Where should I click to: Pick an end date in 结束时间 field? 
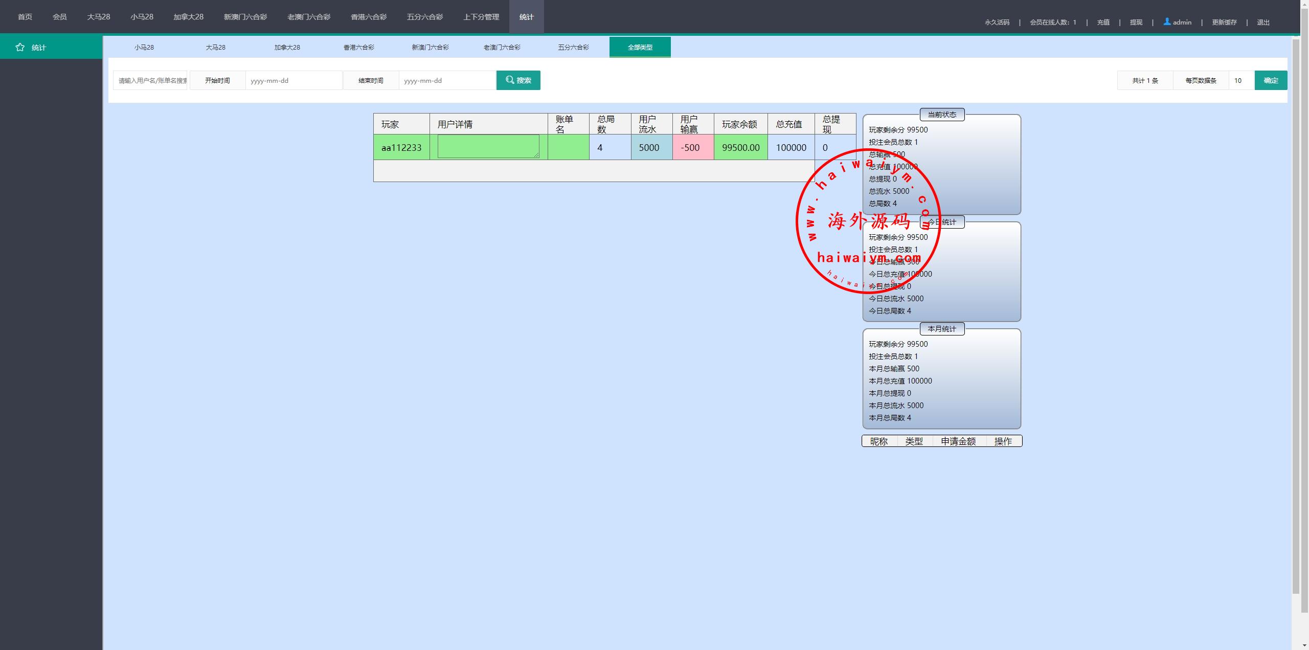pos(446,80)
